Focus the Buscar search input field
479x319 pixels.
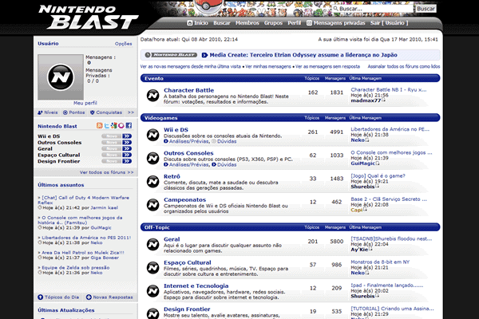point(373,9)
